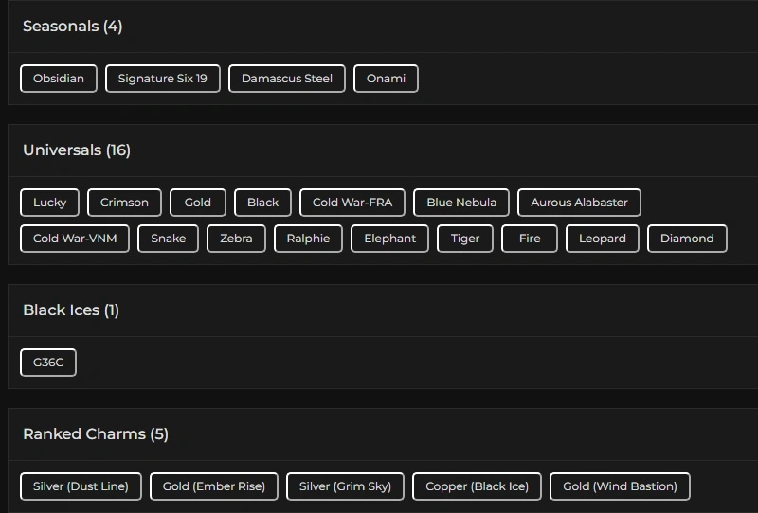Choose the Aurous Alabaster tag
The image size is (758, 513).
[579, 203]
